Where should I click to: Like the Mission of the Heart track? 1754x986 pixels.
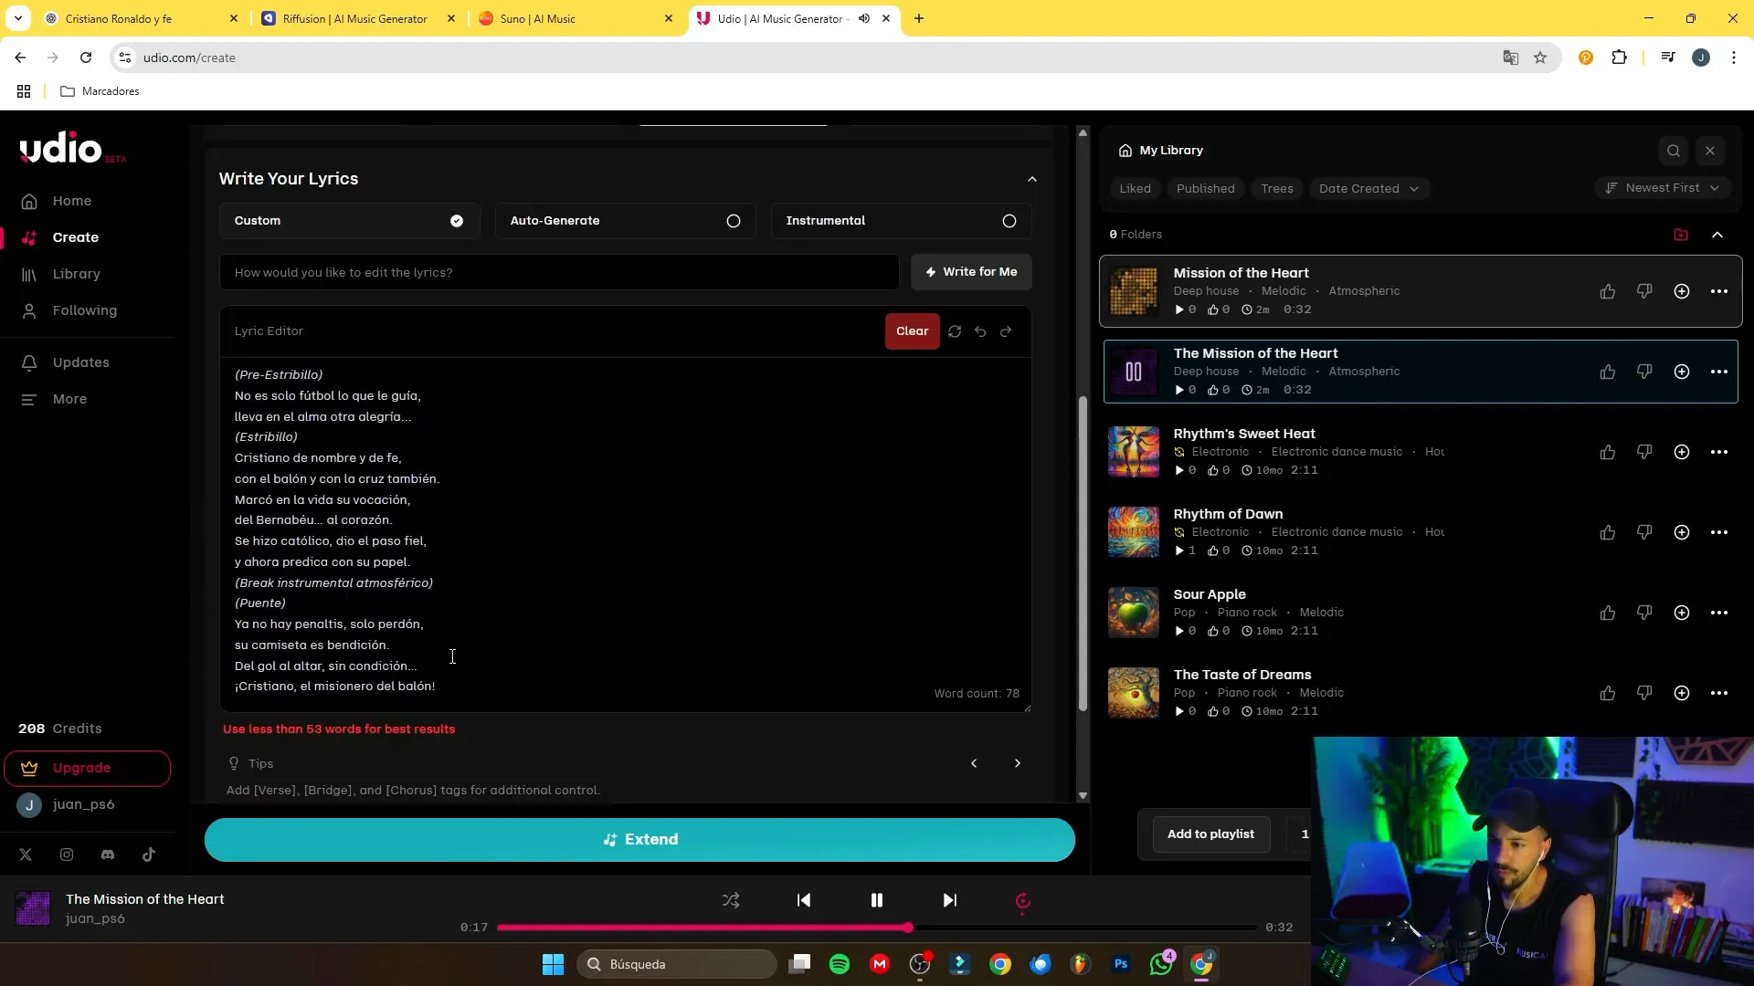coord(1607,291)
